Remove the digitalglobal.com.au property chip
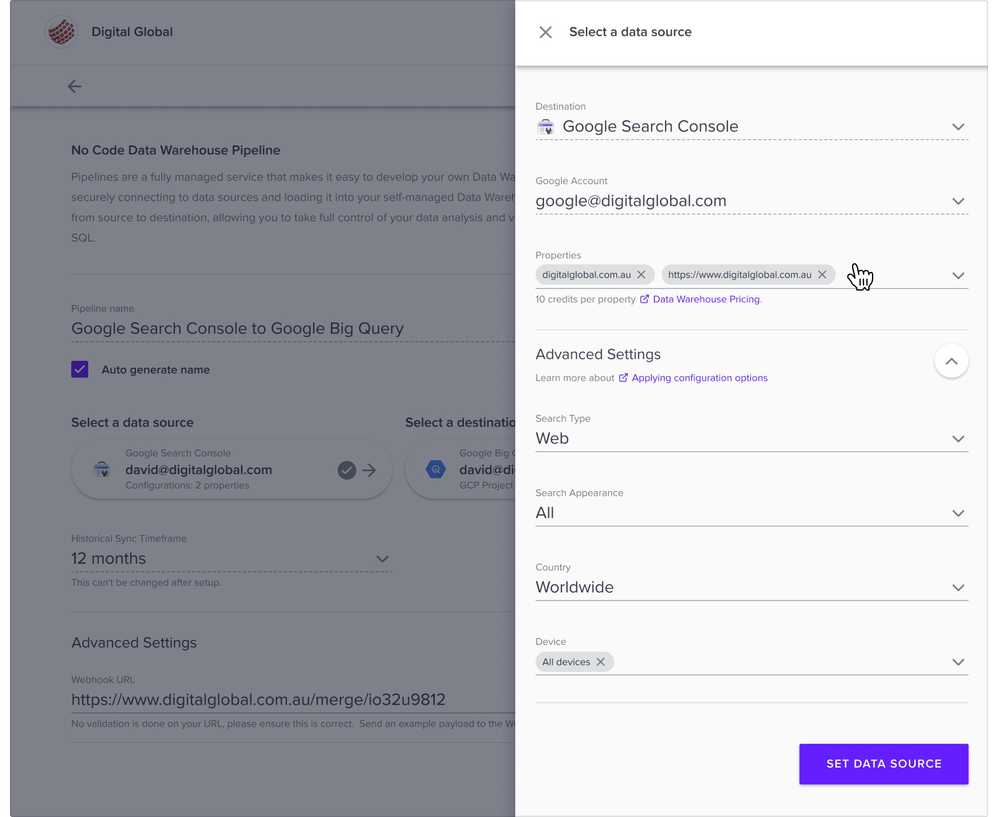998x817 pixels. coord(641,274)
